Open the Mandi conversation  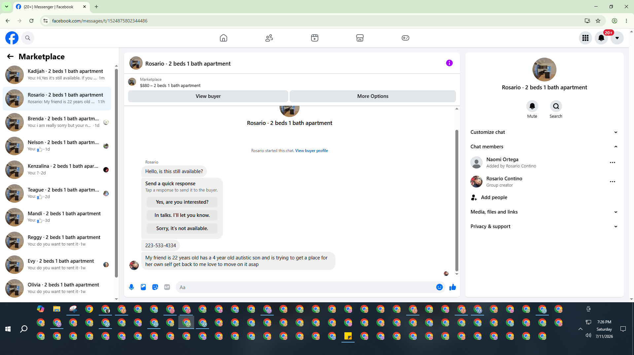tap(57, 217)
